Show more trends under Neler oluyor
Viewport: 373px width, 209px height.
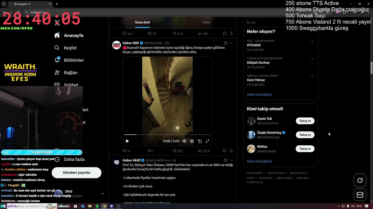pyautogui.click(x=260, y=94)
